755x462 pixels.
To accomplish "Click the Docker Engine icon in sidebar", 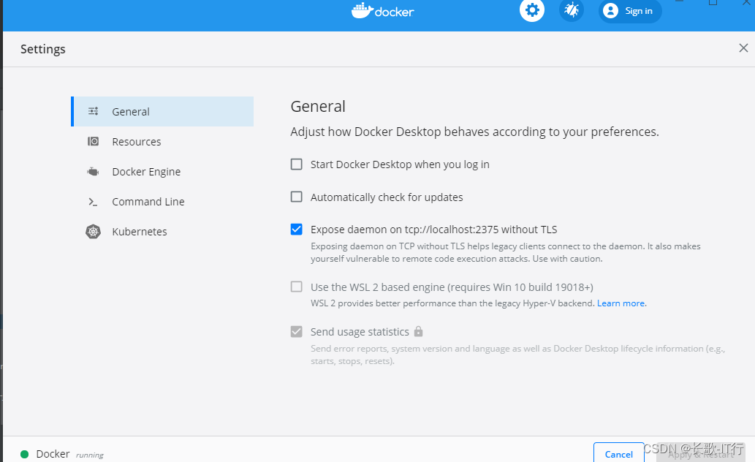I will 93,172.
